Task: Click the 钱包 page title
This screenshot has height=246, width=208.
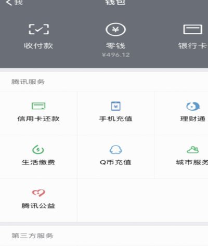Action: [115, 3]
